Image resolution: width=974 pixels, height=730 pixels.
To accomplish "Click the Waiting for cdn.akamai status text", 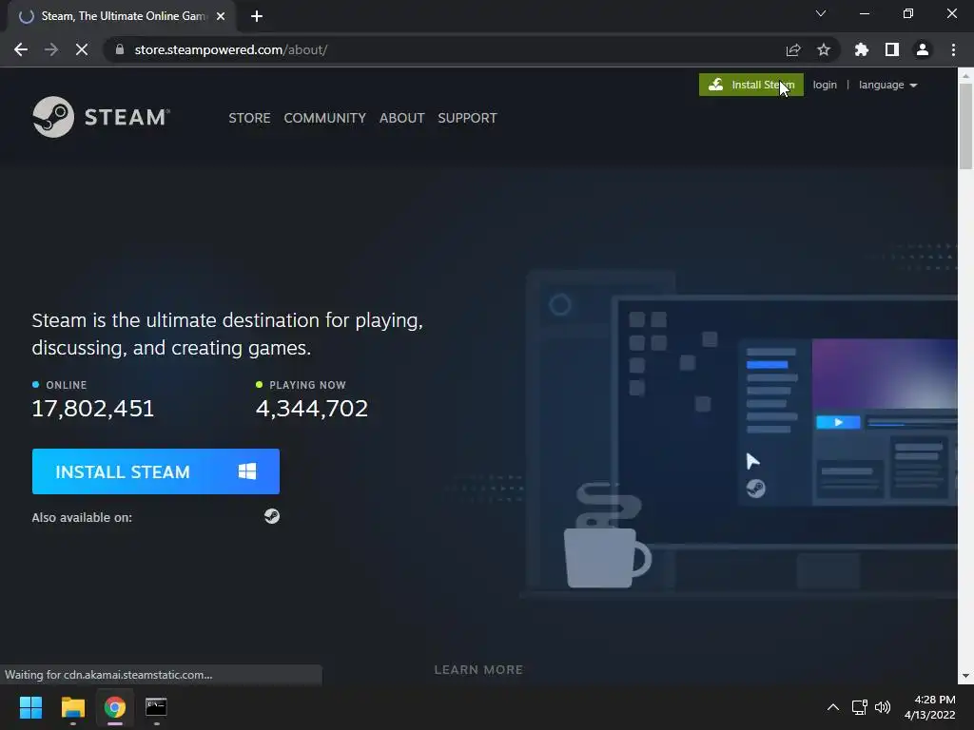I will pos(108,675).
